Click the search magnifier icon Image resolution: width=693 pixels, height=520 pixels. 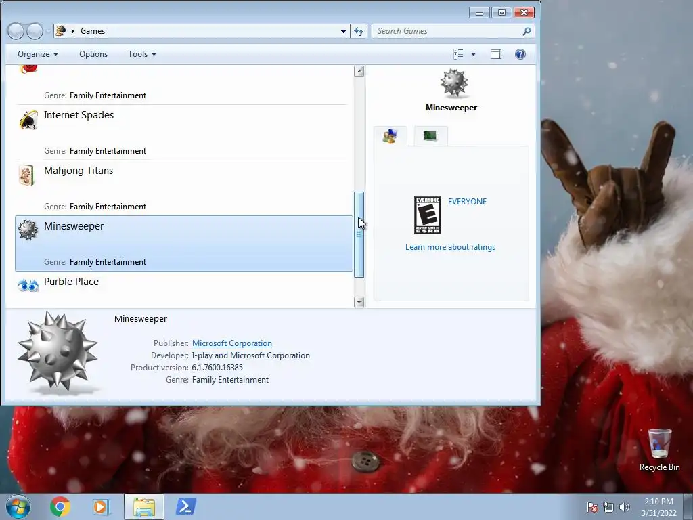(x=527, y=31)
